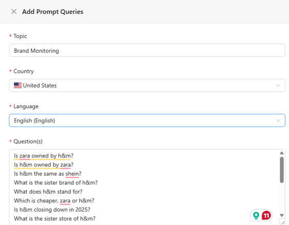Click line "What is the sister brand of h&m?"
Screen dimensions: 289x225
tap(56, 183)
